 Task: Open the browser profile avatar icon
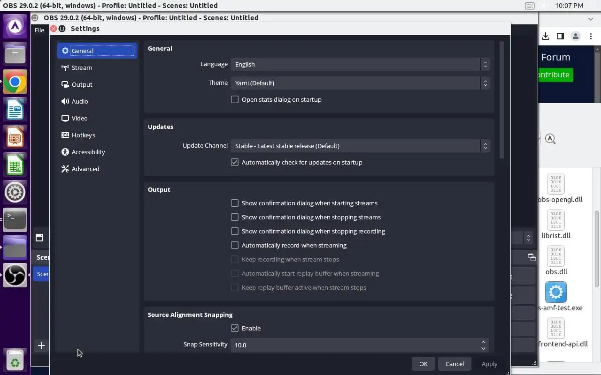[x=575, y=36]
